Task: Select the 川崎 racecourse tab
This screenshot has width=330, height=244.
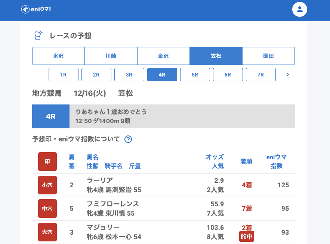Action: 111,56
